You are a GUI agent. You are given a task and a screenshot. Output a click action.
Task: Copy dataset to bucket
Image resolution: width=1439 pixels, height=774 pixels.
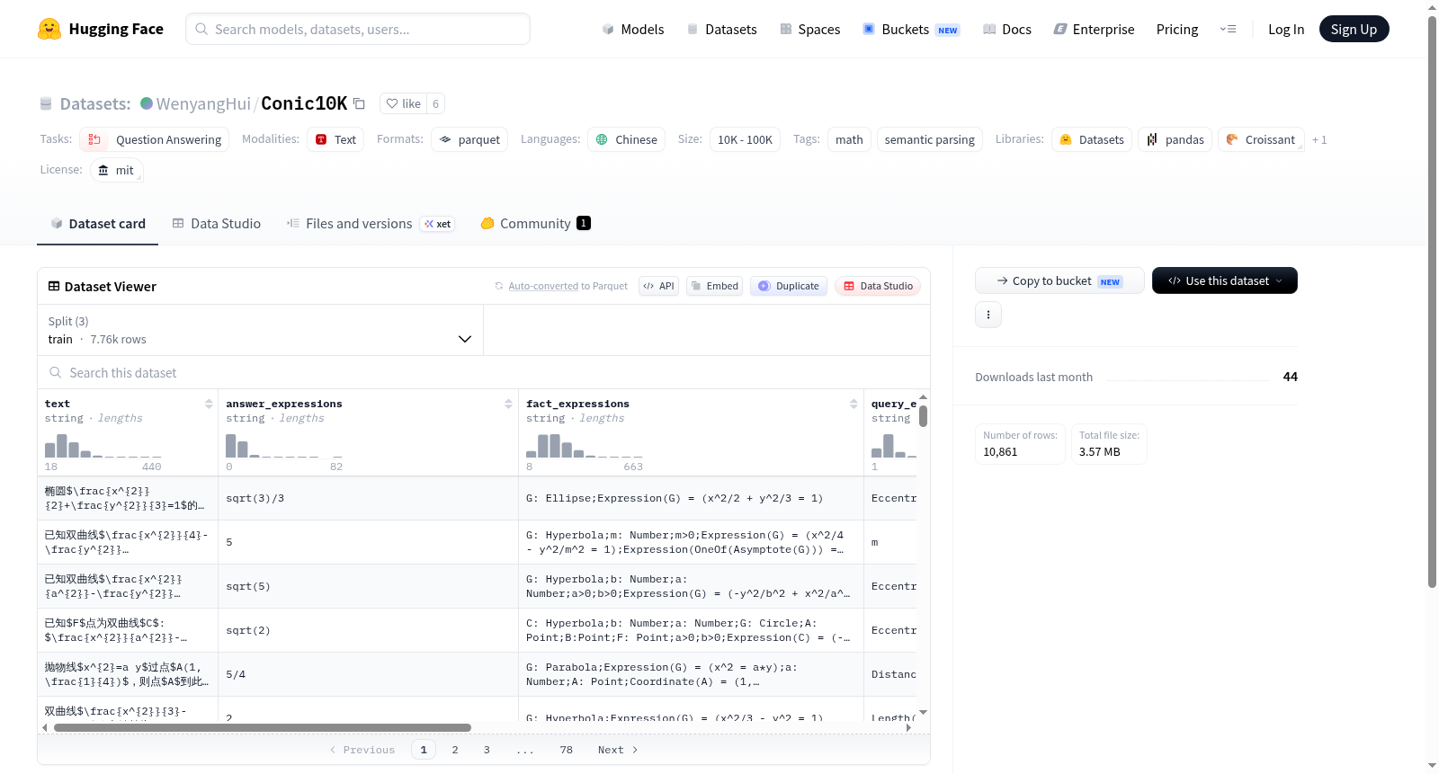coord(1059,280)
